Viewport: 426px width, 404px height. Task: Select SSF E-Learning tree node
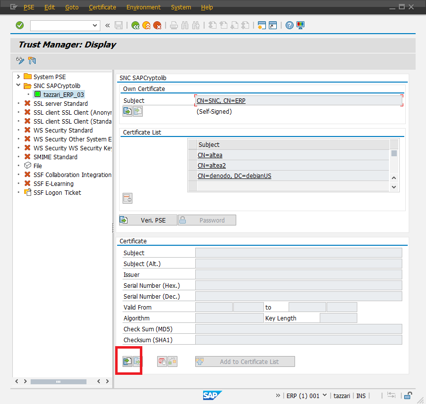coord(53,184)
